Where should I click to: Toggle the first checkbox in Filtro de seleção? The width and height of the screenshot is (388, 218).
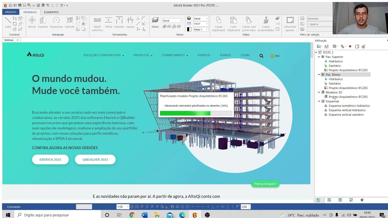tap(302, 18)
